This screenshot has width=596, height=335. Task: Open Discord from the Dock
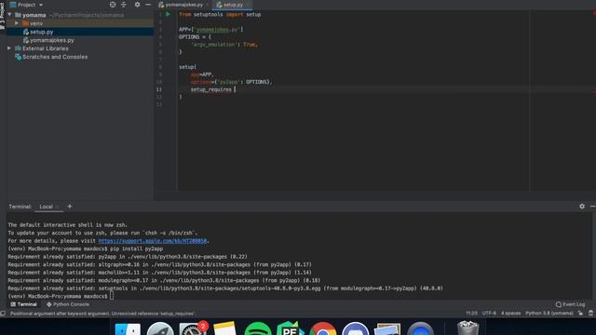pos(356,328)
